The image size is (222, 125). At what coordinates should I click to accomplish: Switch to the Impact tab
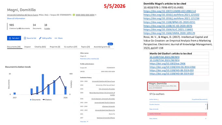(x=27, y=47)
